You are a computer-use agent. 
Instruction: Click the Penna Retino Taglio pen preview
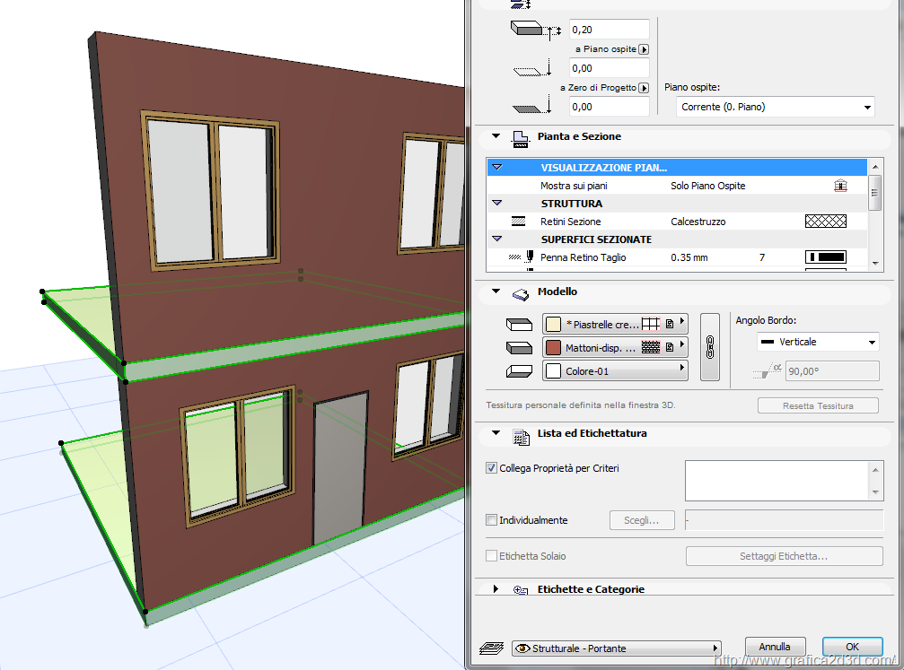tap(825, 257)
